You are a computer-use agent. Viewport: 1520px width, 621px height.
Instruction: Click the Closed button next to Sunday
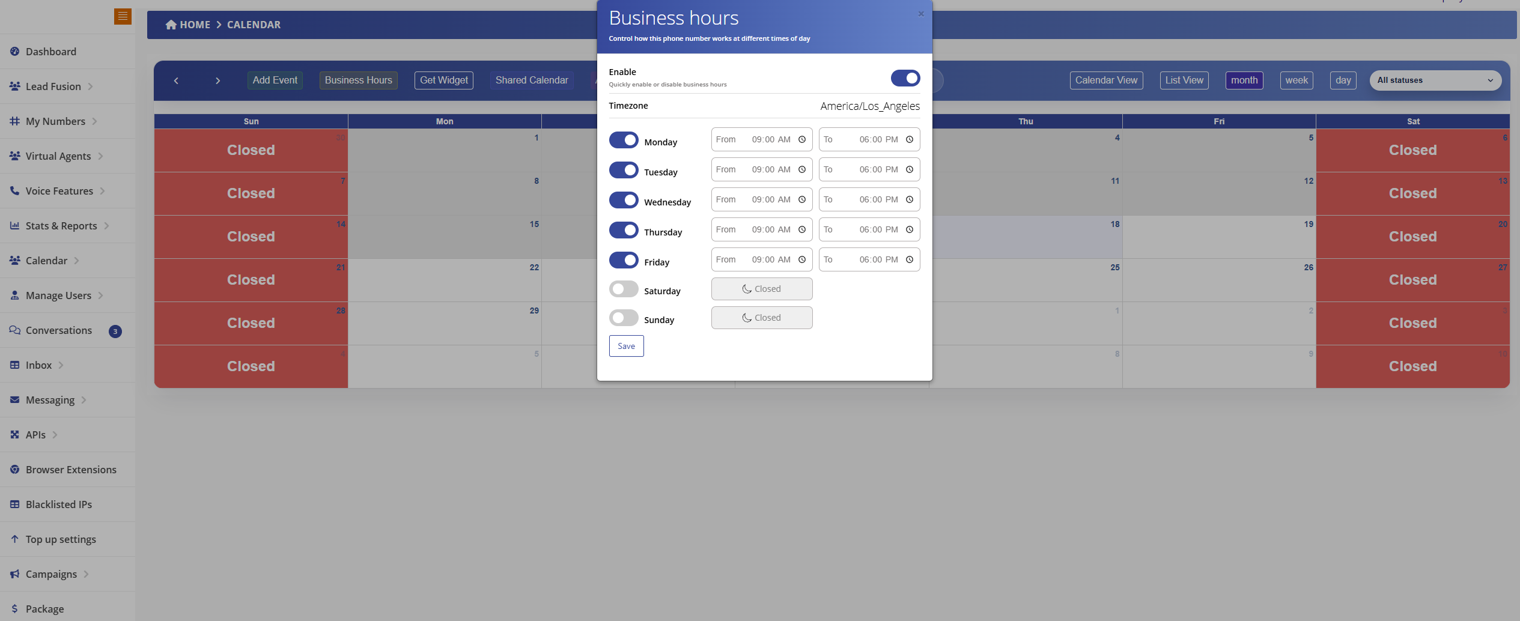click(761, 317)
